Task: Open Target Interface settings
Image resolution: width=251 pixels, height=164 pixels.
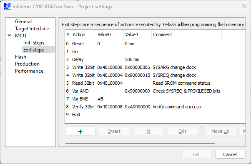Action: click(32, 29)
